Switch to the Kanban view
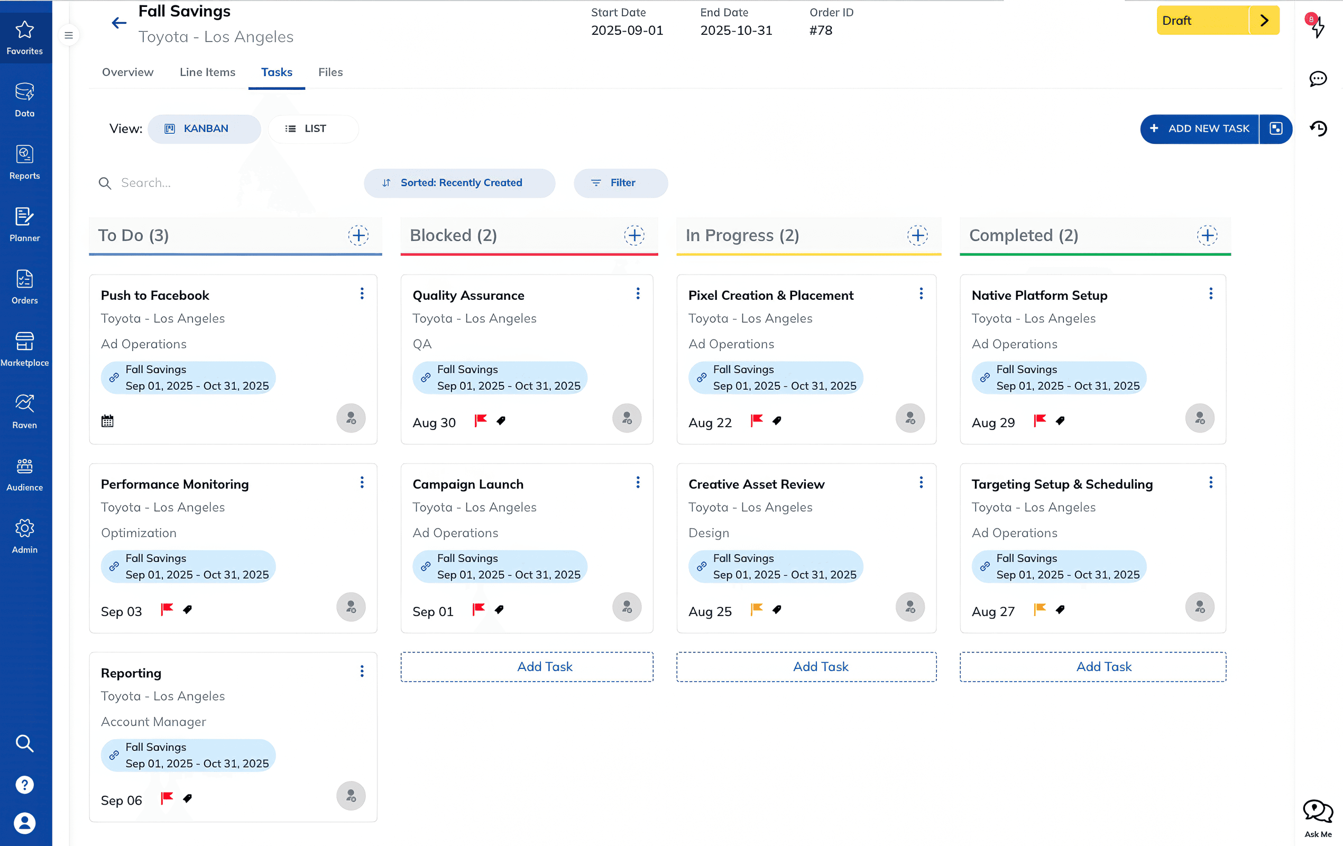This screenshot has width=1343, height=846. point(204,129)
